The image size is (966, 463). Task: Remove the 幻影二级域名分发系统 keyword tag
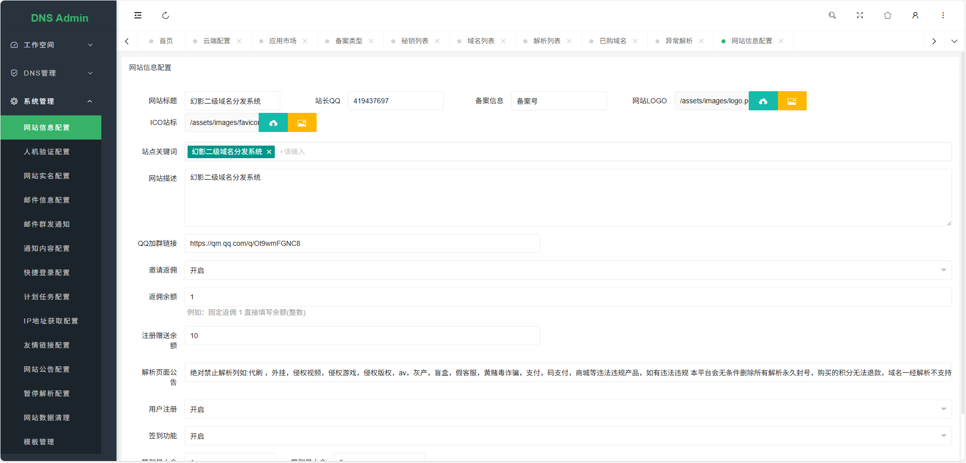coord(269,152)
